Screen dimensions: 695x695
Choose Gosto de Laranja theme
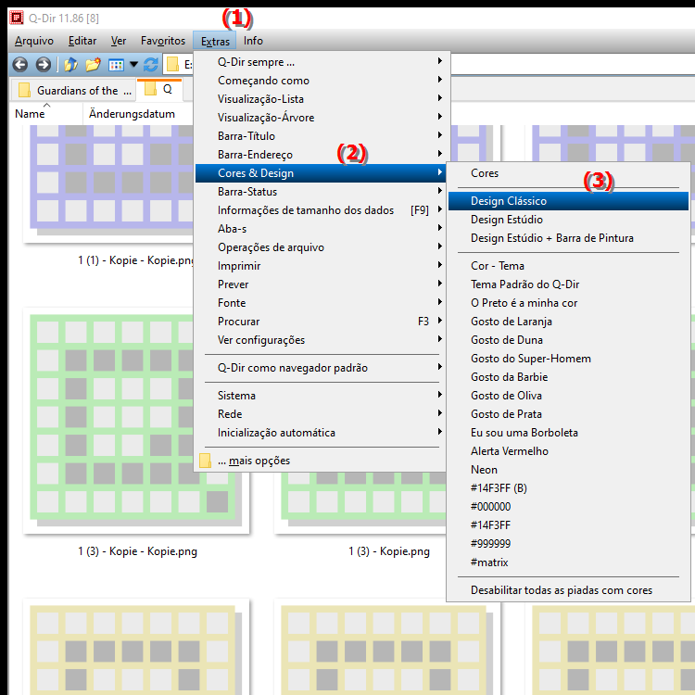click(569, 322)
